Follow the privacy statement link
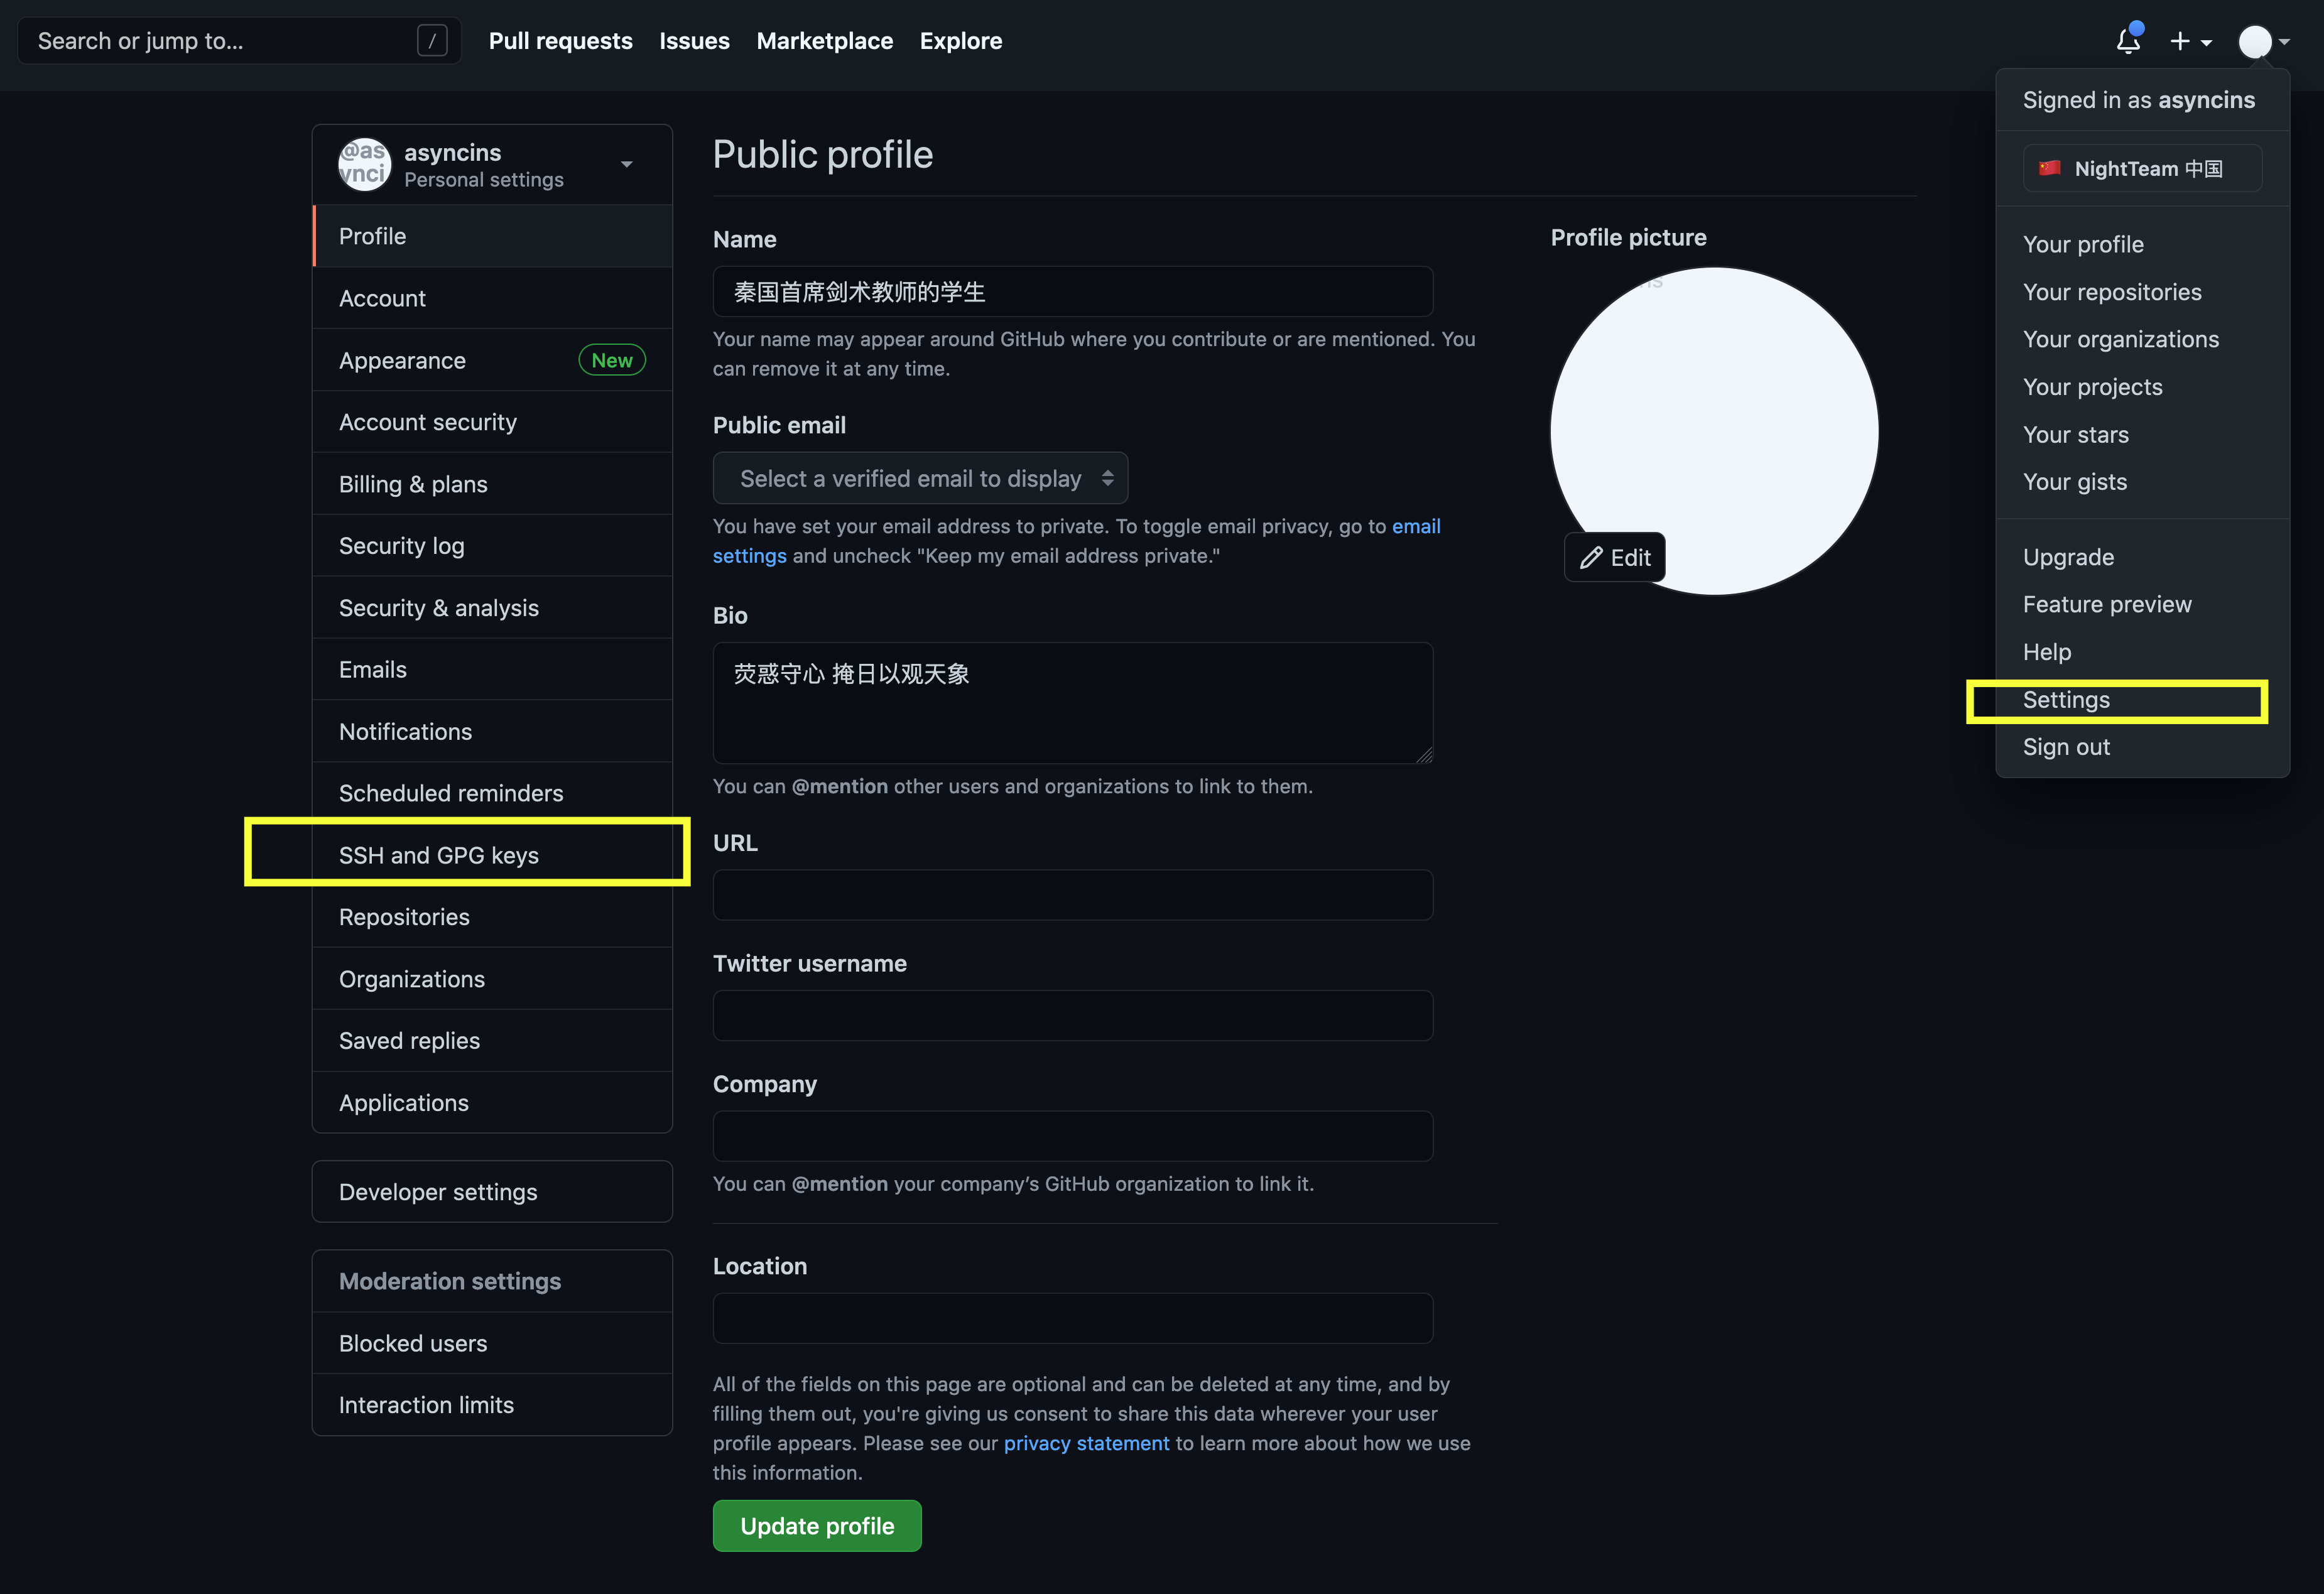Screen dimensions: 2324x1594 click(x=1086, y=1443)
